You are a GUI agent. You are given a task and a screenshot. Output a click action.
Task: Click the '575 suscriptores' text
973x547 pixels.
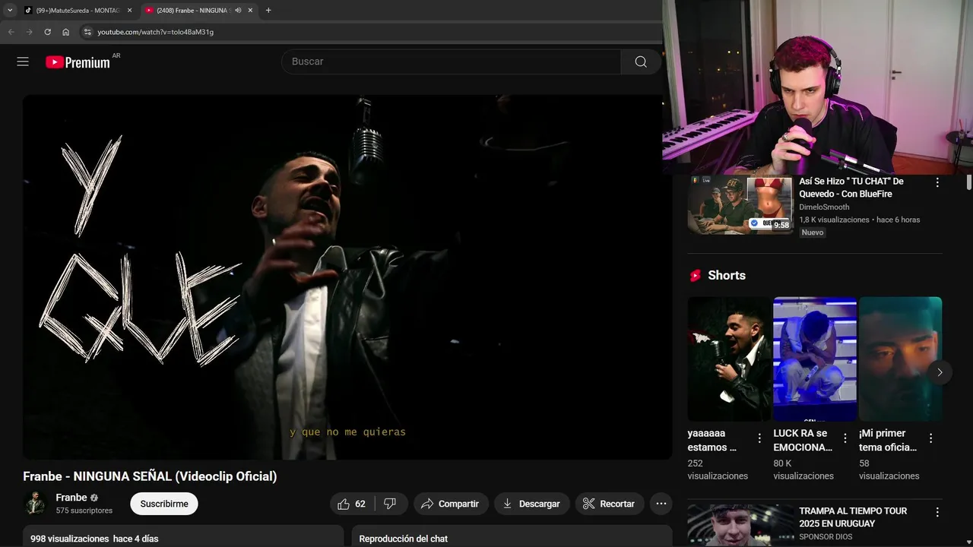pyautogui.click(x=84, y=511)
